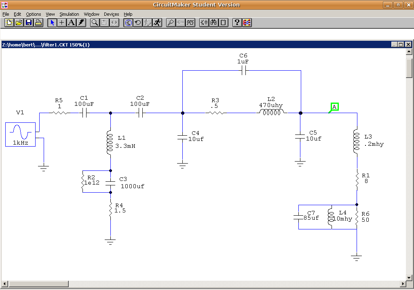The image size is (414, 290).
Task: Select the Arrow pointer tool
Action: [52, 23]
